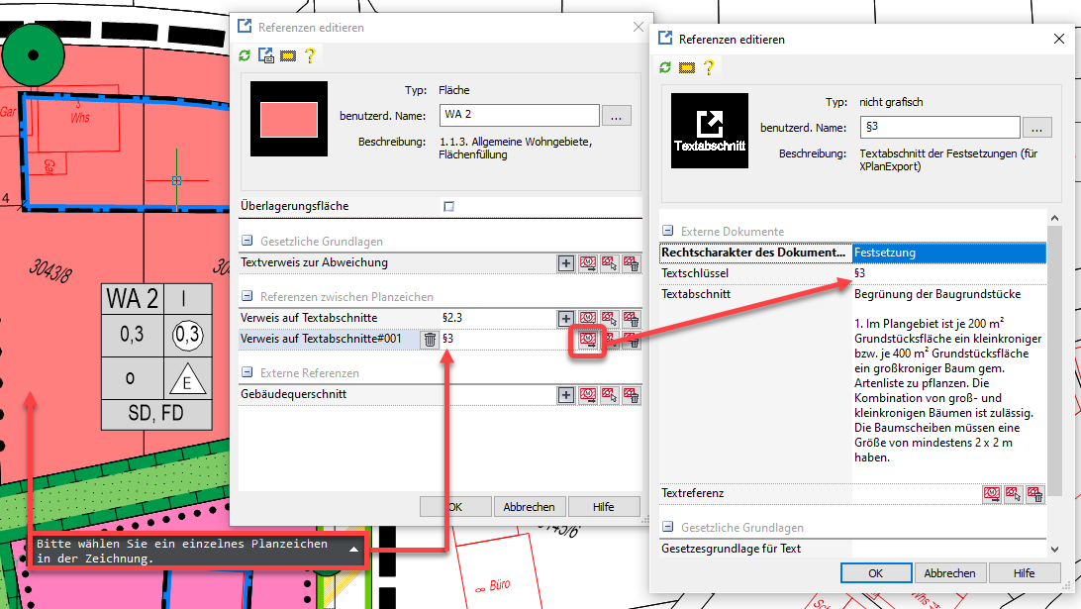The width and height of the screenshot is (1081, 609).
Task: Select the Rechtscharakter des Dokuments row
Action: 755,254
